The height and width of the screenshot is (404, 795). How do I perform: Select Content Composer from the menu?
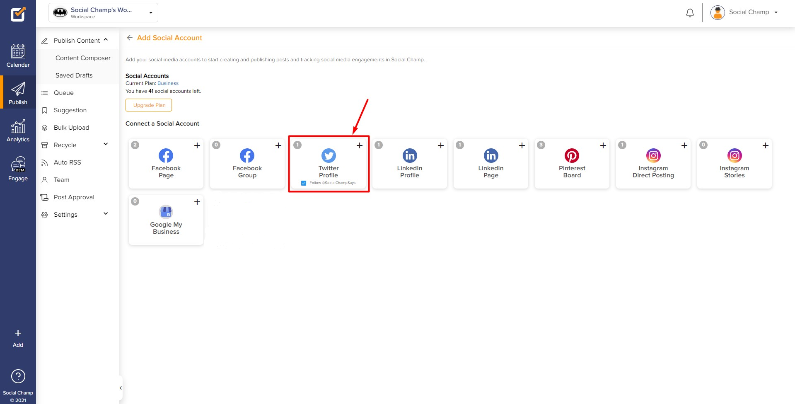(x=83, y=58)
